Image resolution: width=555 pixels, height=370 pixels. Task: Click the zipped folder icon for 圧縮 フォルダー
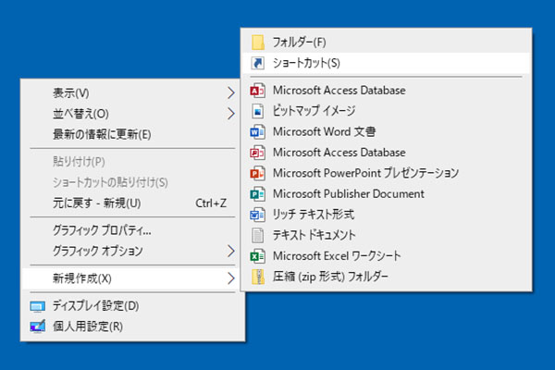[x=258, y=277]
